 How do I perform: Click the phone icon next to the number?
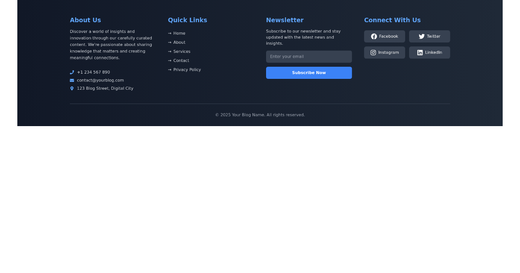[71, 72]
